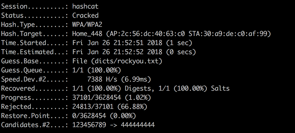Click the "Cracked" status value
Image resolution: width=295 pixels, height=133 pixels.
coord(85,15)
